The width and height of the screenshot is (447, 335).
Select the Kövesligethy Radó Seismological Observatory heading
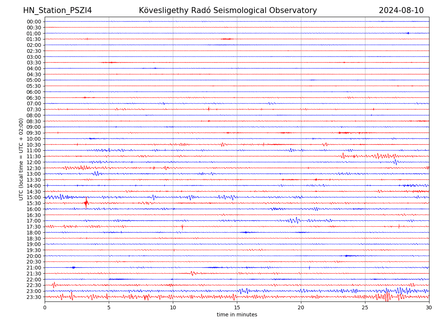228,10
